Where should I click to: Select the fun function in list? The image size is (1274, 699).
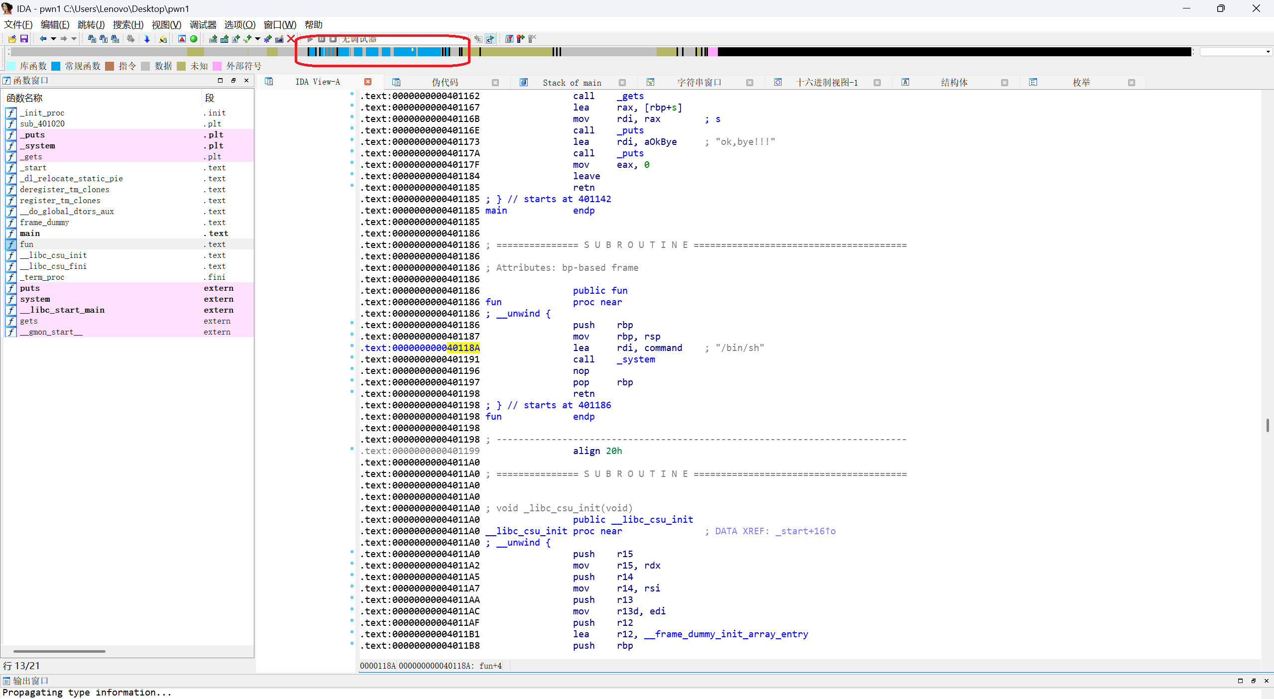click(27, 244)
